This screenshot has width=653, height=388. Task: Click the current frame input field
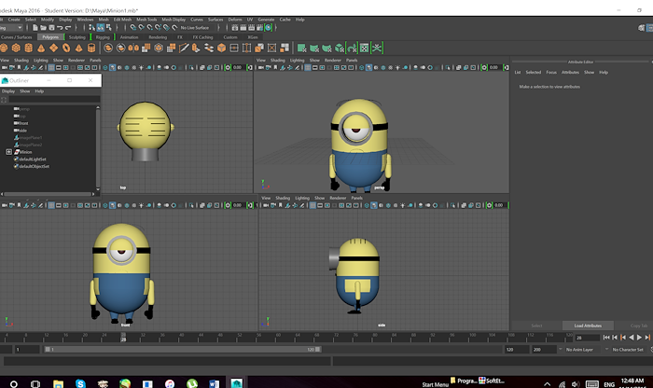587,338
